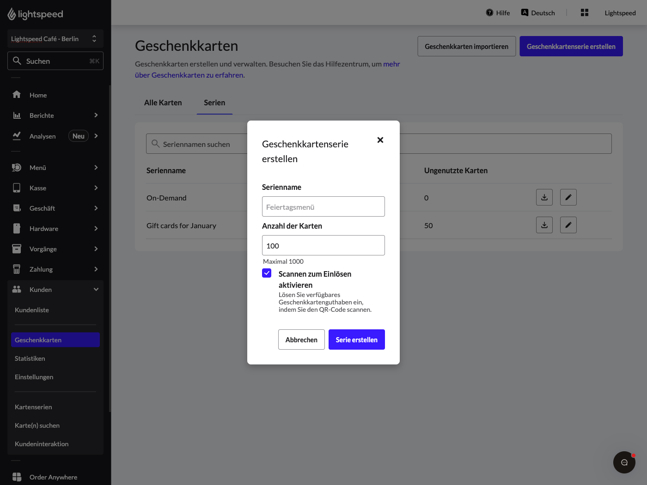Click the Geschäft icon in the sidebar
Image resolution: width=647 pixels, height=485 pixels.
point(17,208)
